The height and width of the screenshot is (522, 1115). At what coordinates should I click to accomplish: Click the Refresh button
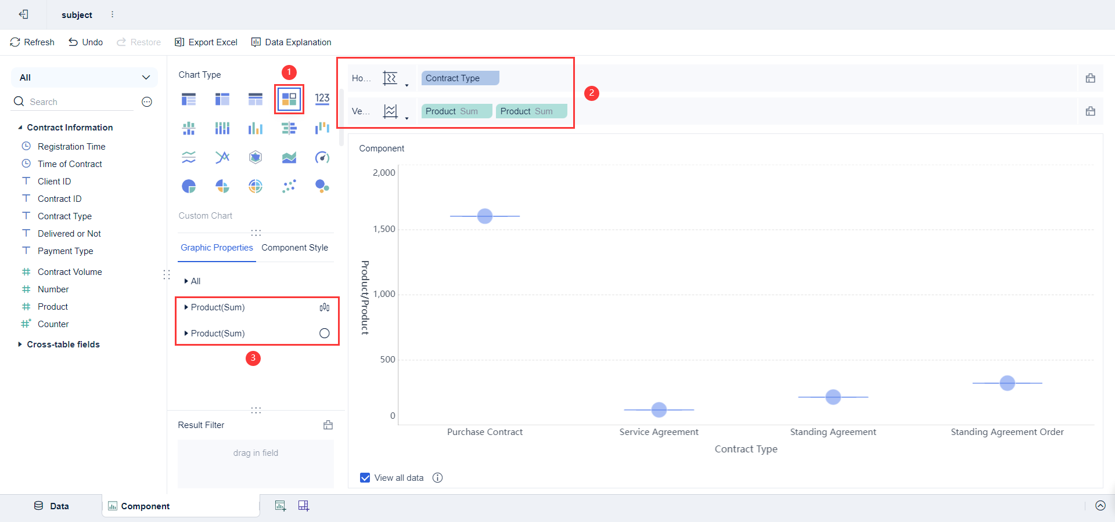pos(33,42)
